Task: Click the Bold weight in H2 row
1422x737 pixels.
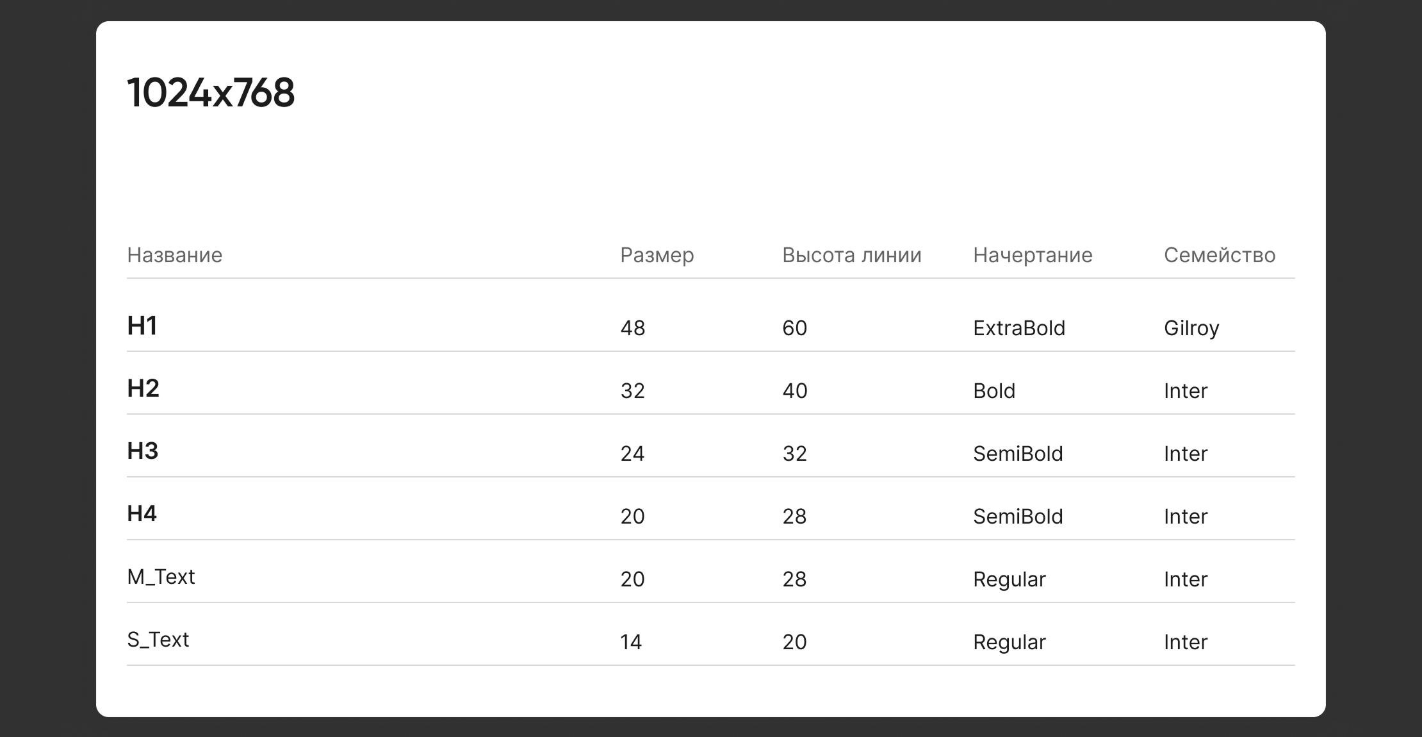Action: click(993, 391)
